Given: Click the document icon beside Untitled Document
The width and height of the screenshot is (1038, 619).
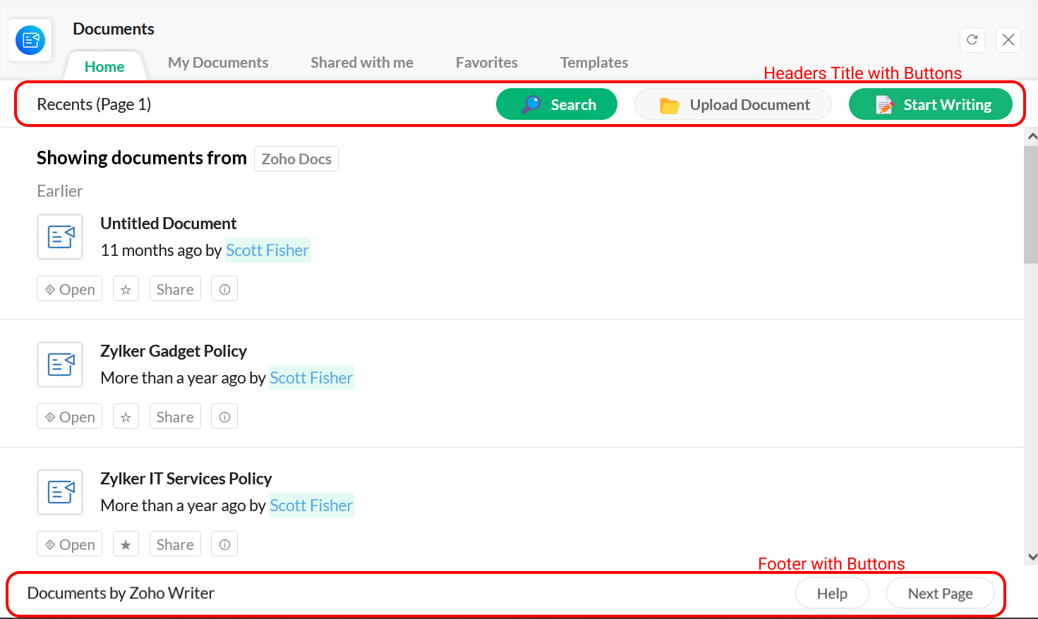Looking at the screenshot, I should point(60,237).
